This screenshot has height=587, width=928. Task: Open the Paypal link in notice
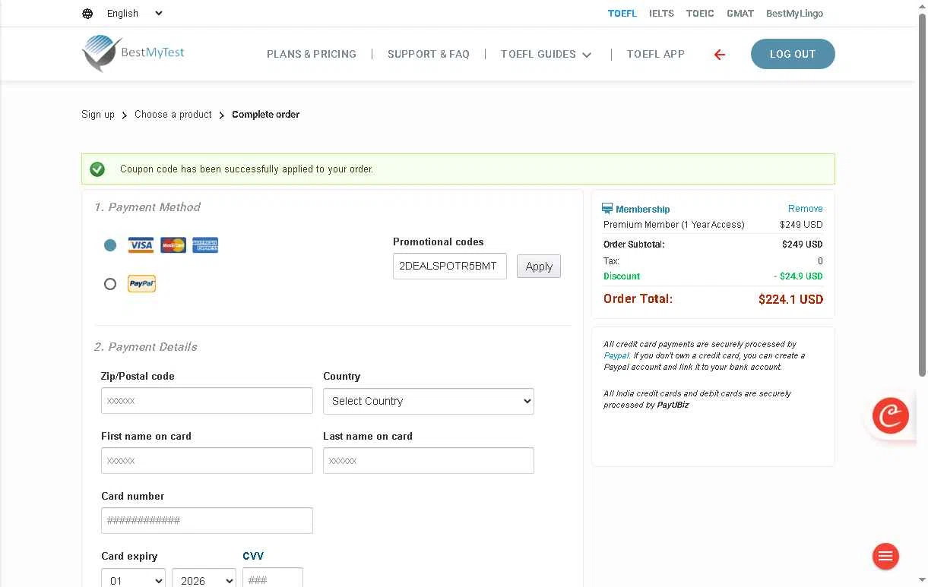(x=616, y=355)
